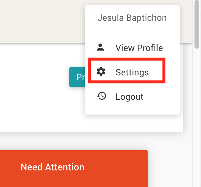Screen dimensions: 201x187
Task: Click the 'Logout' text label
Action: 130,97
